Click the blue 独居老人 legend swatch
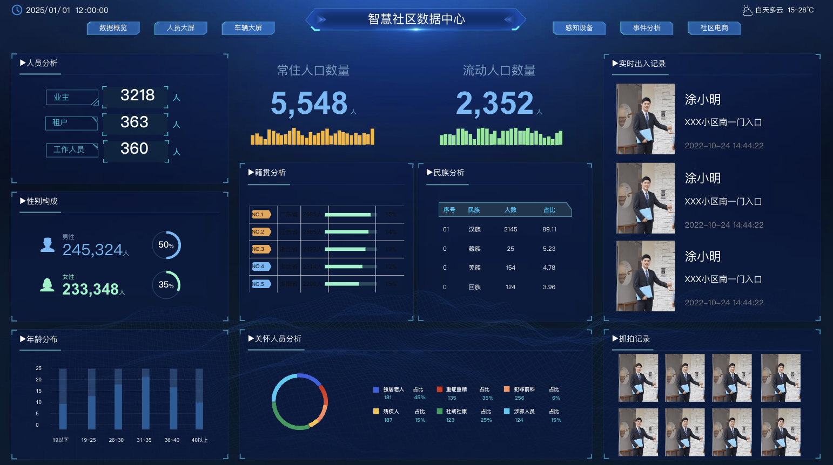 tap(376, 389)
